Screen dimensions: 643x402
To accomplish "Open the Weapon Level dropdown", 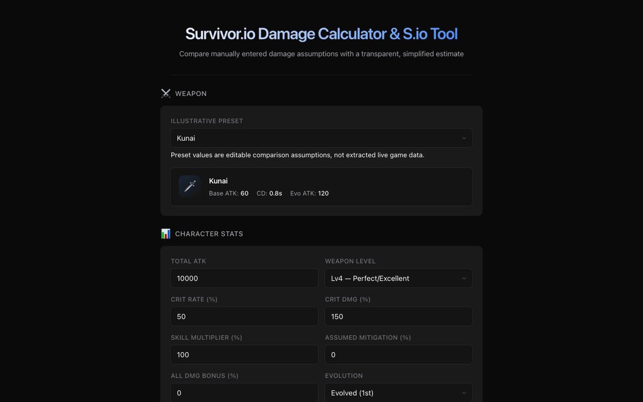I will pyautogui.click(x=398, y=278).
